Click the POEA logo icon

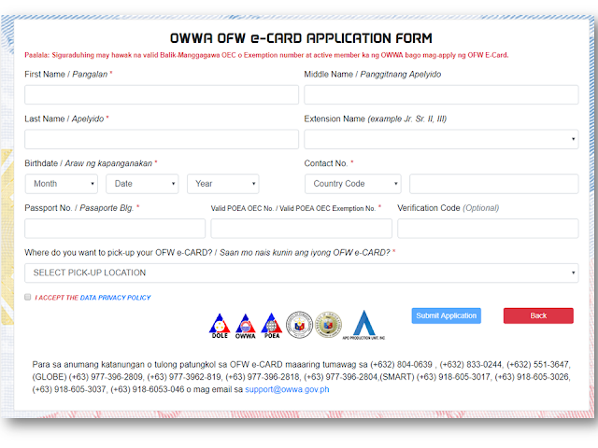(272, 326)
